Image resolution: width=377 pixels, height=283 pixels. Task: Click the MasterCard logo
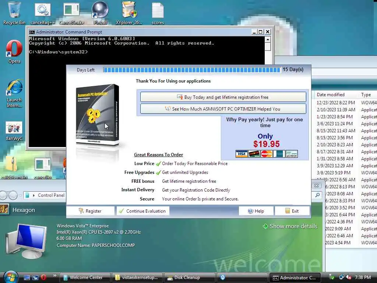click(x=267, y=154)
